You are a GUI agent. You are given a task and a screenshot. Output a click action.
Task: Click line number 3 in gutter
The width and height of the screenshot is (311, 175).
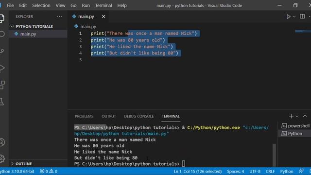[80, 47]
